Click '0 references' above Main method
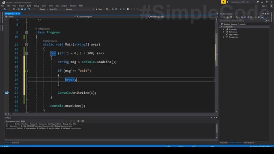 click(x=50, y=41)
